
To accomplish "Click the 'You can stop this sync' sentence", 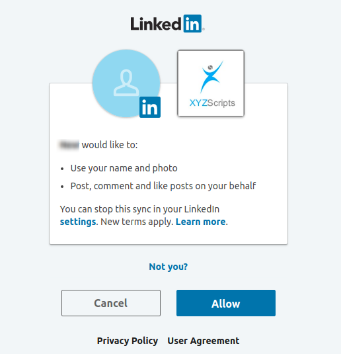I will (x=139, y=209).
